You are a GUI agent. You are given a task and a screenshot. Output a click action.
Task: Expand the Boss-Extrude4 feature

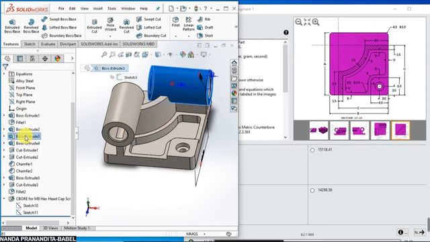(4, 143)
